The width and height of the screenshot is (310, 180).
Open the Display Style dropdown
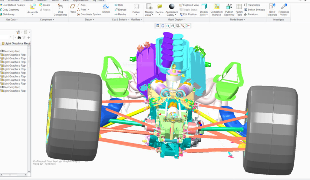204,13
